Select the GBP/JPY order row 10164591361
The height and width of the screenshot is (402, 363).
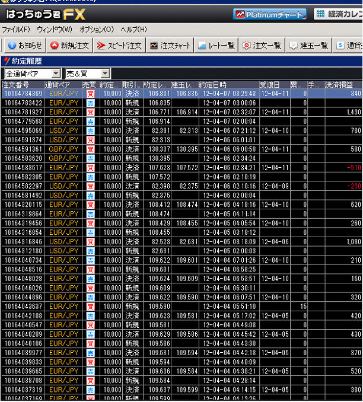pyautogui.click(x=23, y=149)
